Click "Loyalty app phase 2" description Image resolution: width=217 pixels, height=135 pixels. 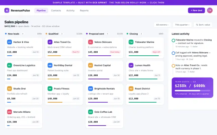[x=139, y=94]
